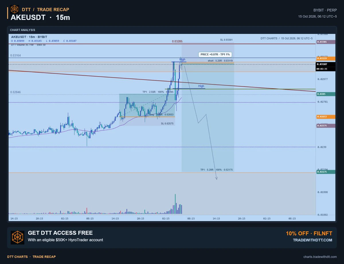Click the 'short · 5.20R · 0.03119' entry label

coord(220,61)
